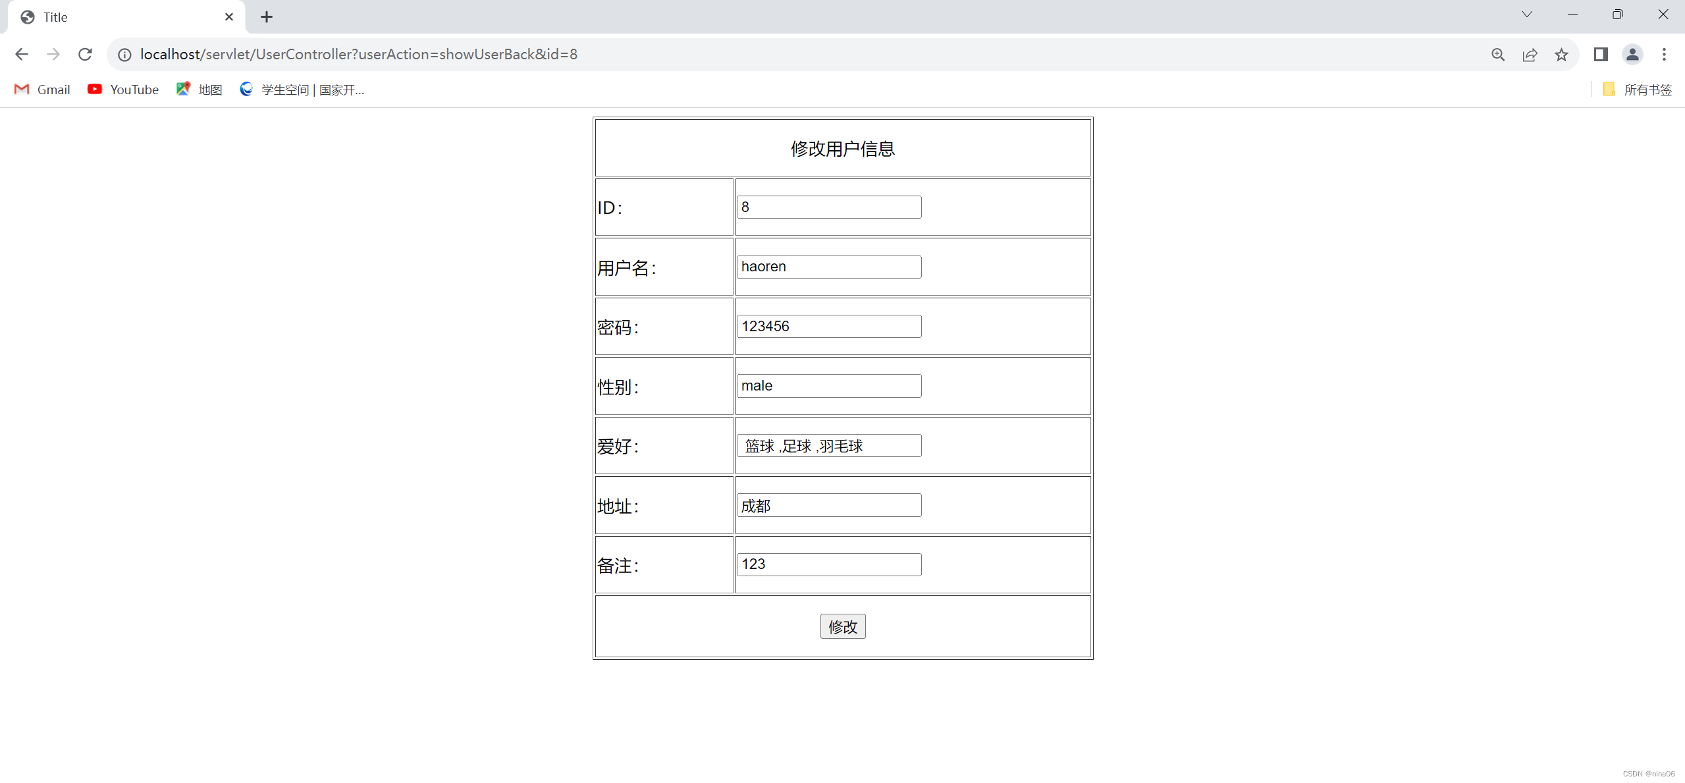The height and width of the screenshot is (783, 1685).
Task: Click the share page icon
Action: tap(1530, 55)
